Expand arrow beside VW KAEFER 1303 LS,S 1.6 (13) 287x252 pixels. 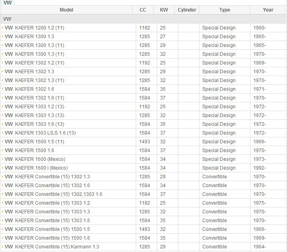pyautogui.click(x=2, y=133)
